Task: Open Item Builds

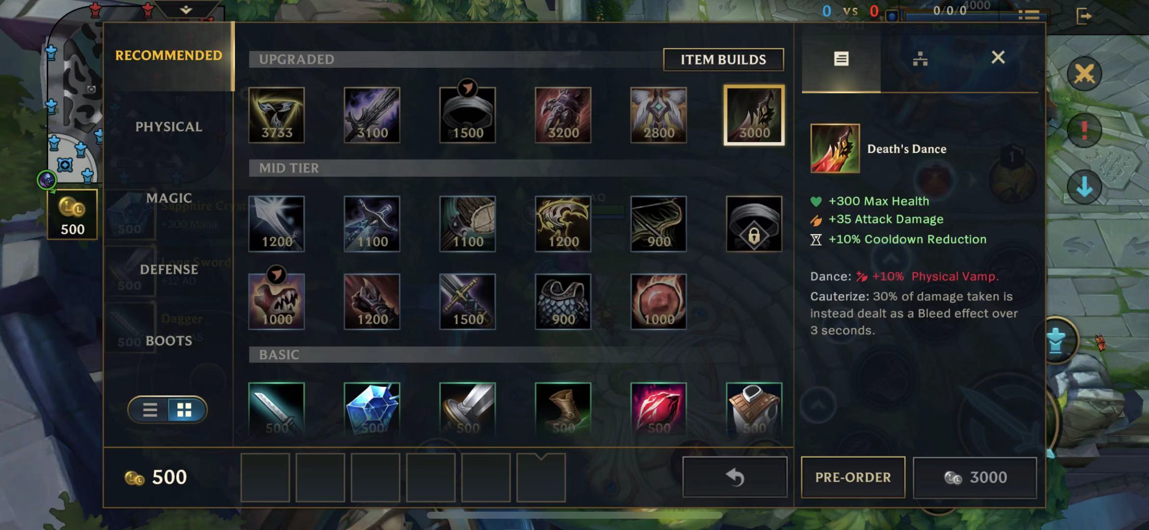Action: pos(723,59)
